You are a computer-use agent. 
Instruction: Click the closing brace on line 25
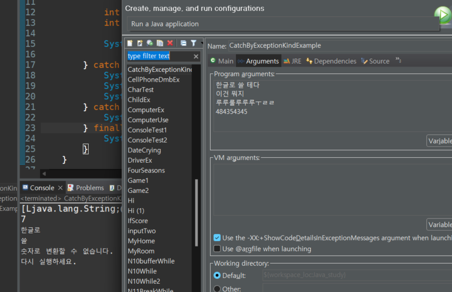point(85,149)
